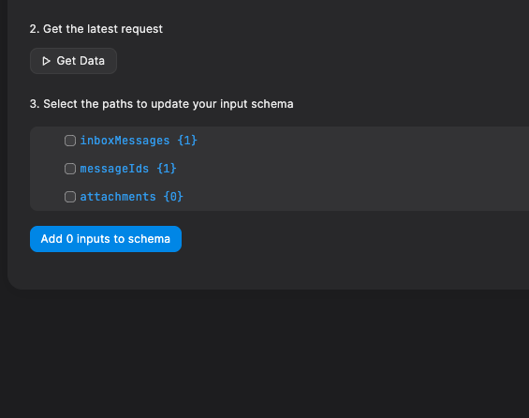Check the attachments path checkbox
529x418 pixels.
point(70,197)
